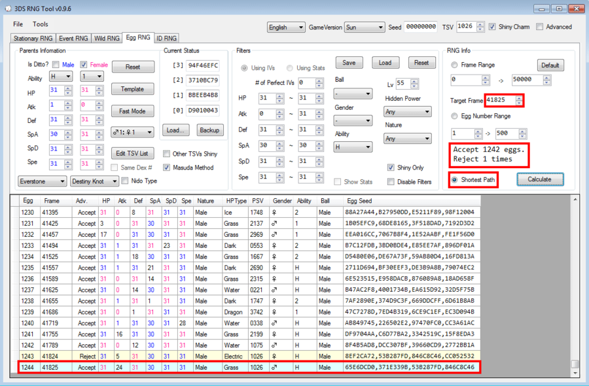589x386 pixels.
Task: Toggle the Masuda Method checkbox
Action: click(x=166, y=167)
